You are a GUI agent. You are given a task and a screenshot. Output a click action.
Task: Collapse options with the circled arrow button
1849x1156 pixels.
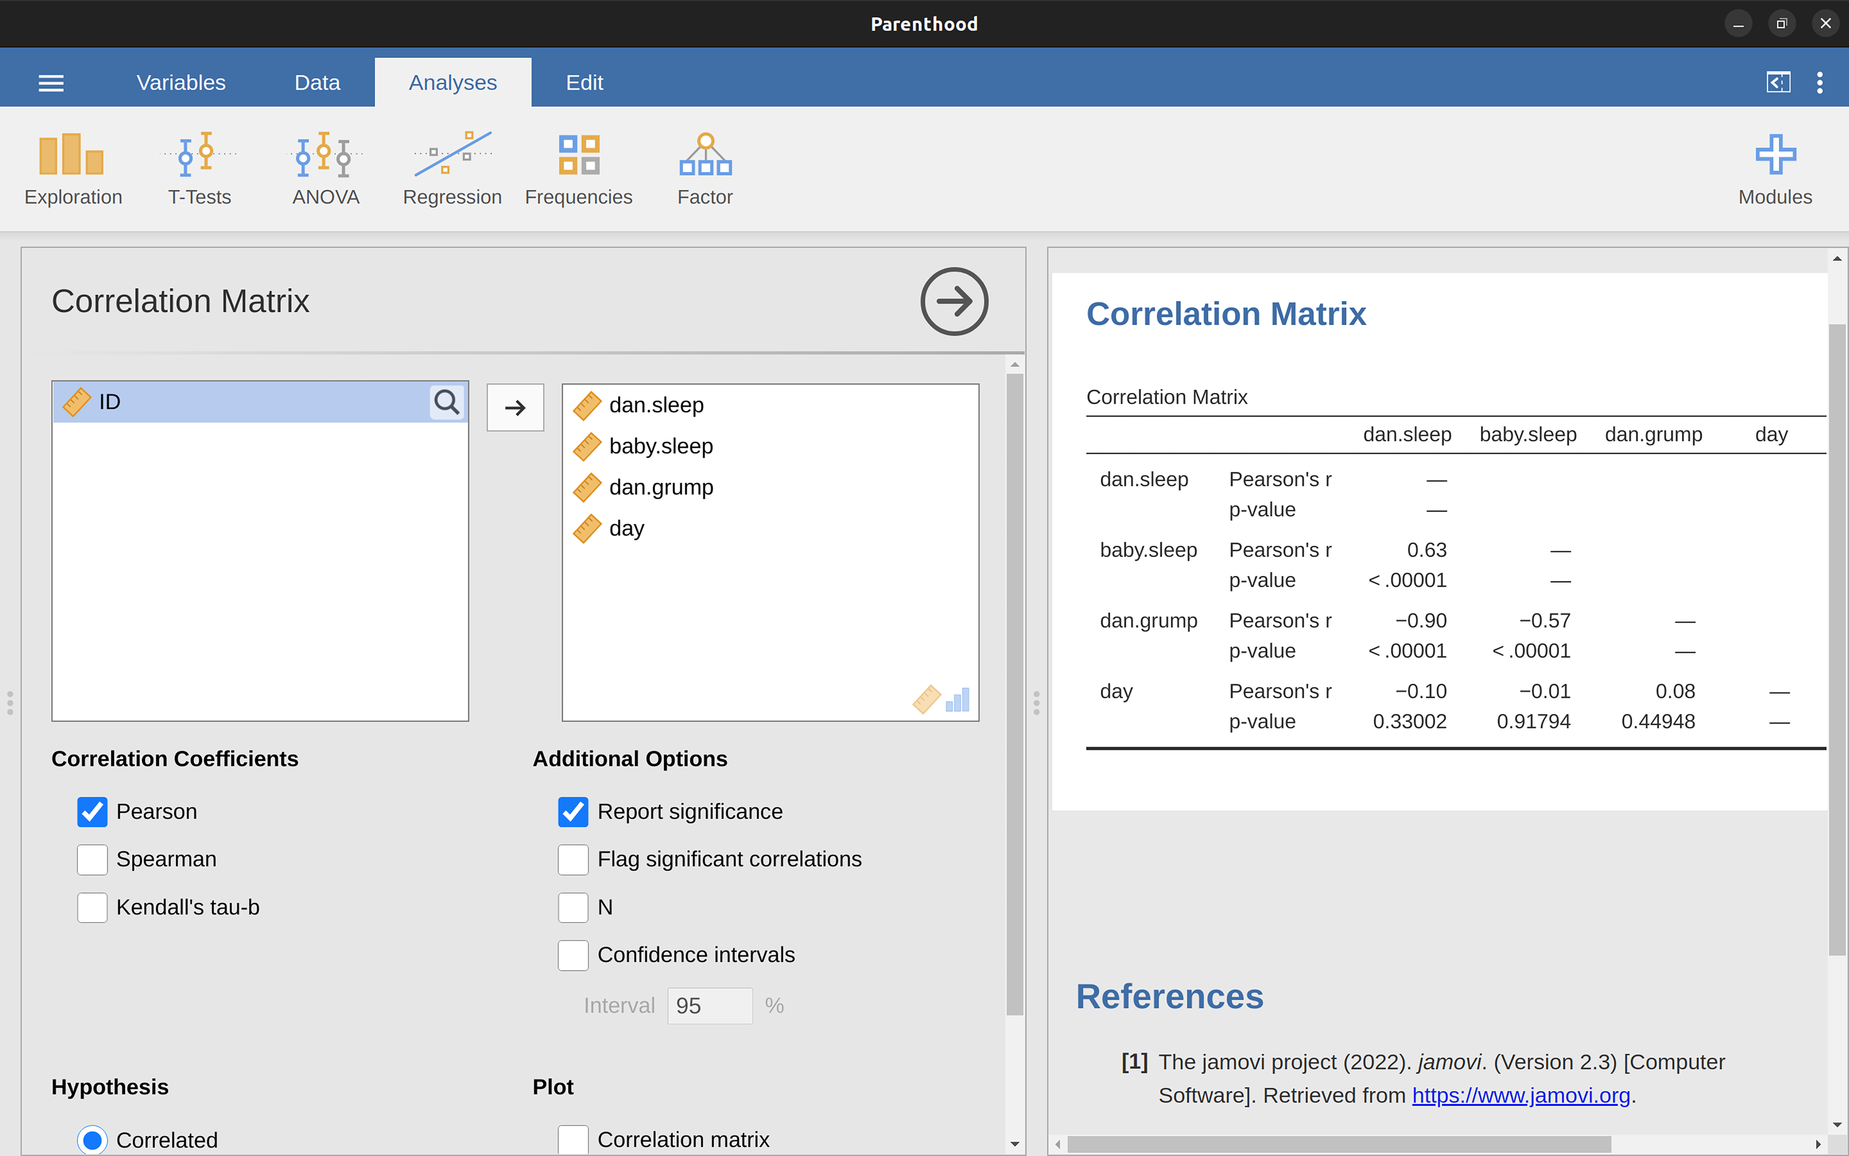pos(953,301)
